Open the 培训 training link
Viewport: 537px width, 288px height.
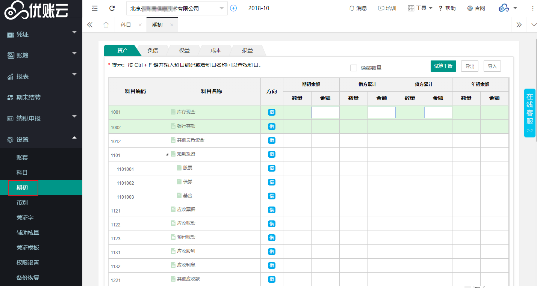pos(387,8)
